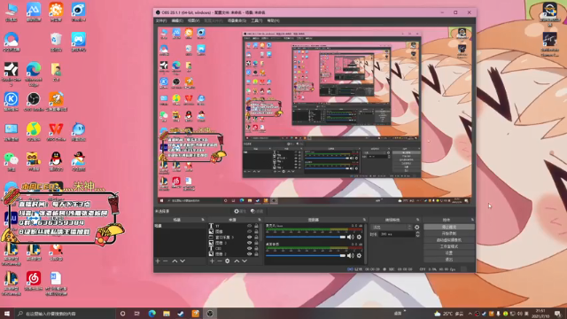Open the Microsoft Edge desktop shortcut
Viewport: 567px width, 319px height.
tap(34, 74)
